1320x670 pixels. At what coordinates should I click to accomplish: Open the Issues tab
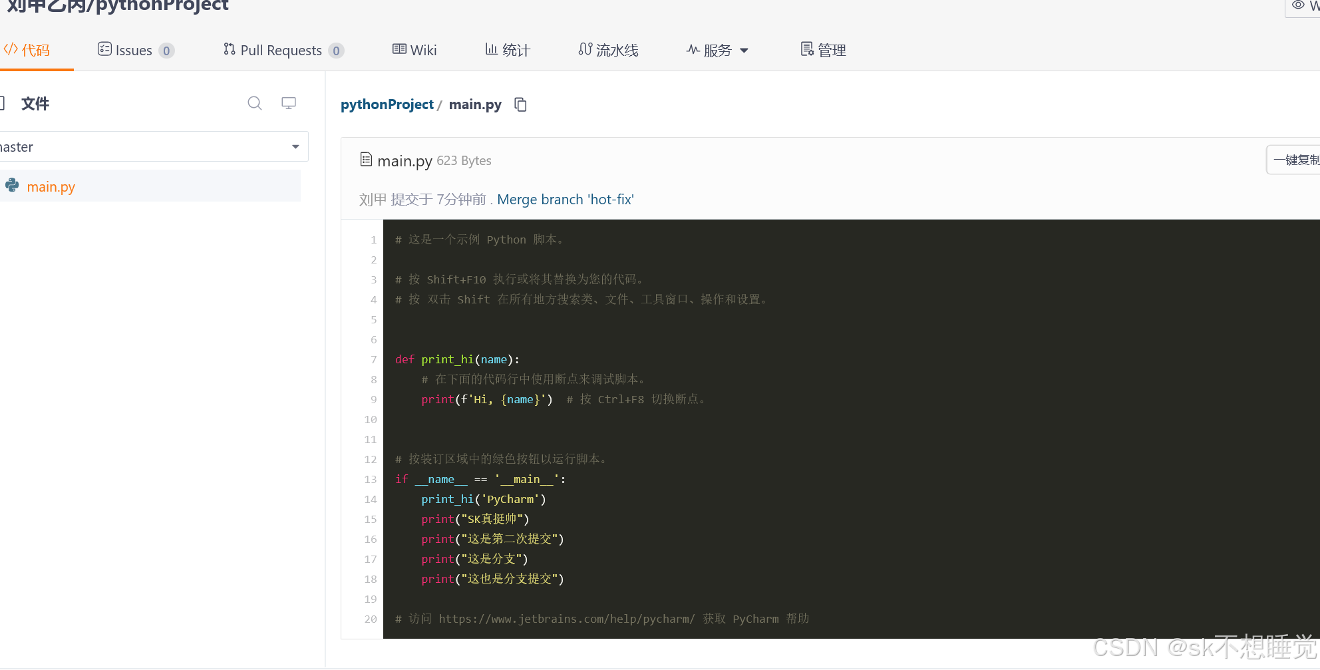pos(136,50)
